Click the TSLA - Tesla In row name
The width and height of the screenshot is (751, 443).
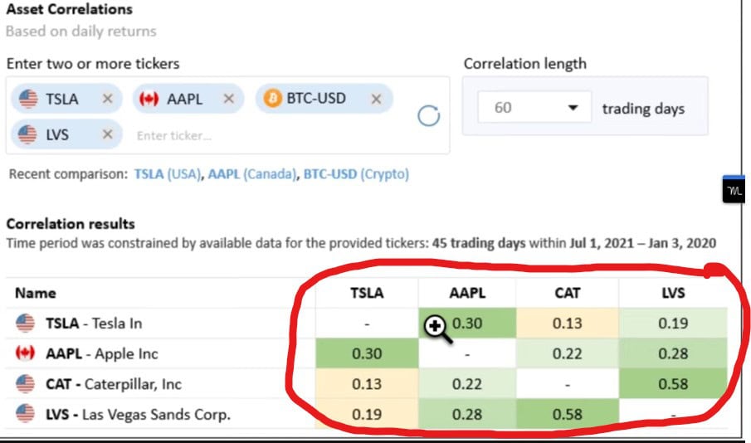[94, 324]
